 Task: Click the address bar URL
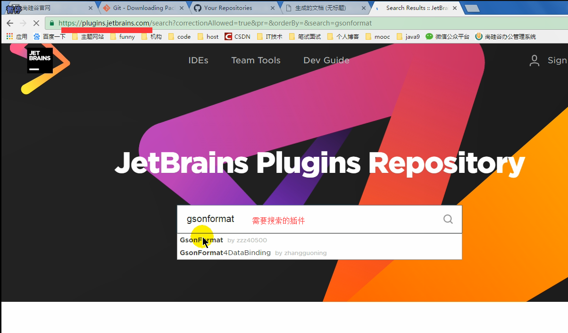coord(215,23)
